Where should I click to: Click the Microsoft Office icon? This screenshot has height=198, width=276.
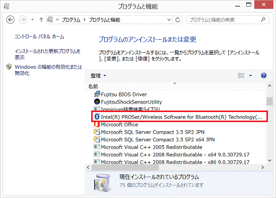pos(97,125)
